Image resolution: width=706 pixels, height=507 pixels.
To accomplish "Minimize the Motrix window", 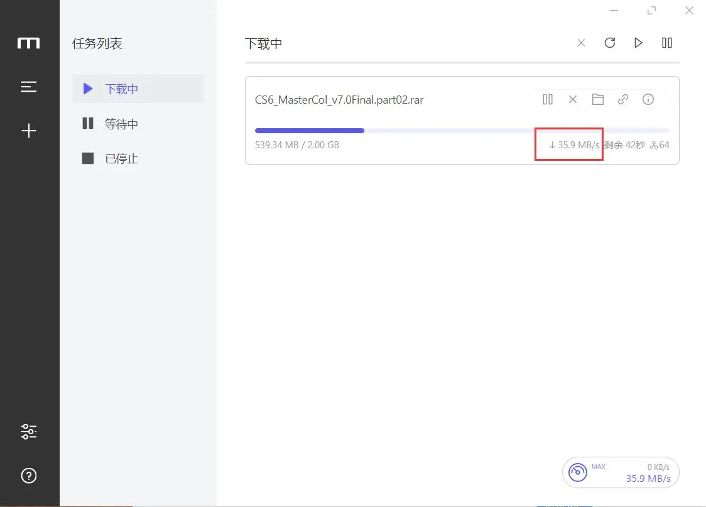I will [614, 10].
